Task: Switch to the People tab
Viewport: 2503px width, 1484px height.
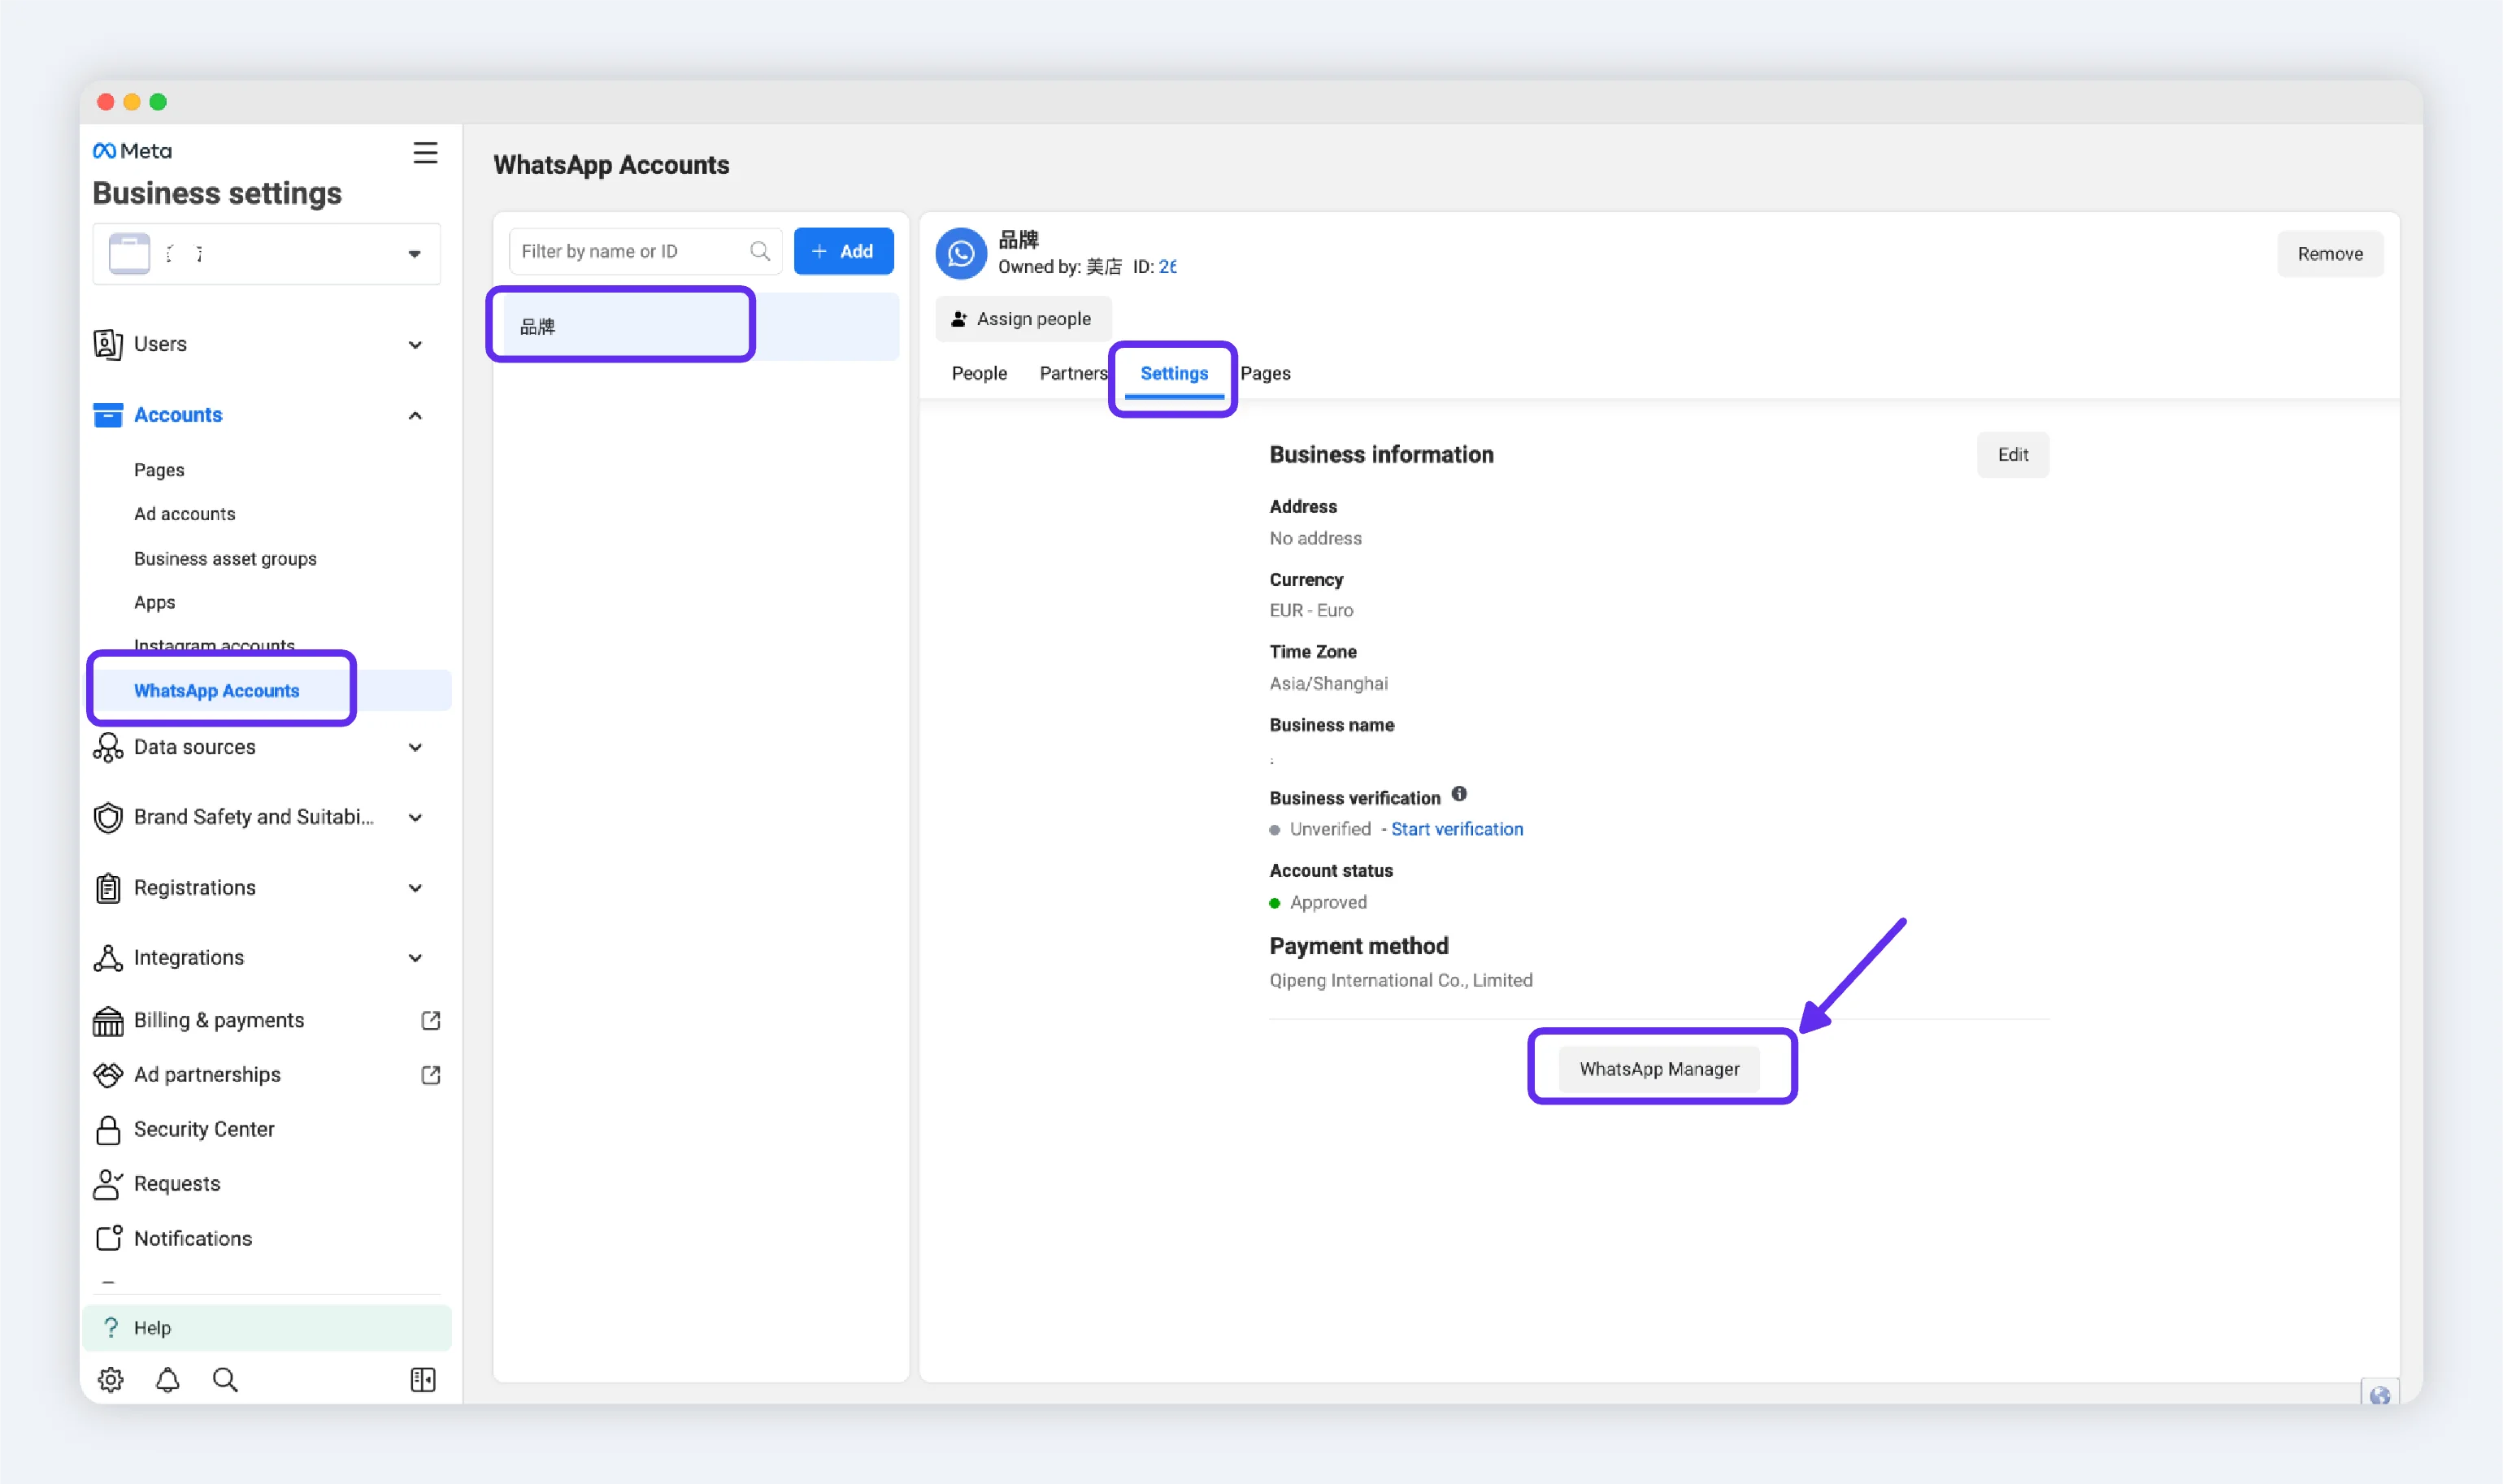Action: tap(979, 373)
